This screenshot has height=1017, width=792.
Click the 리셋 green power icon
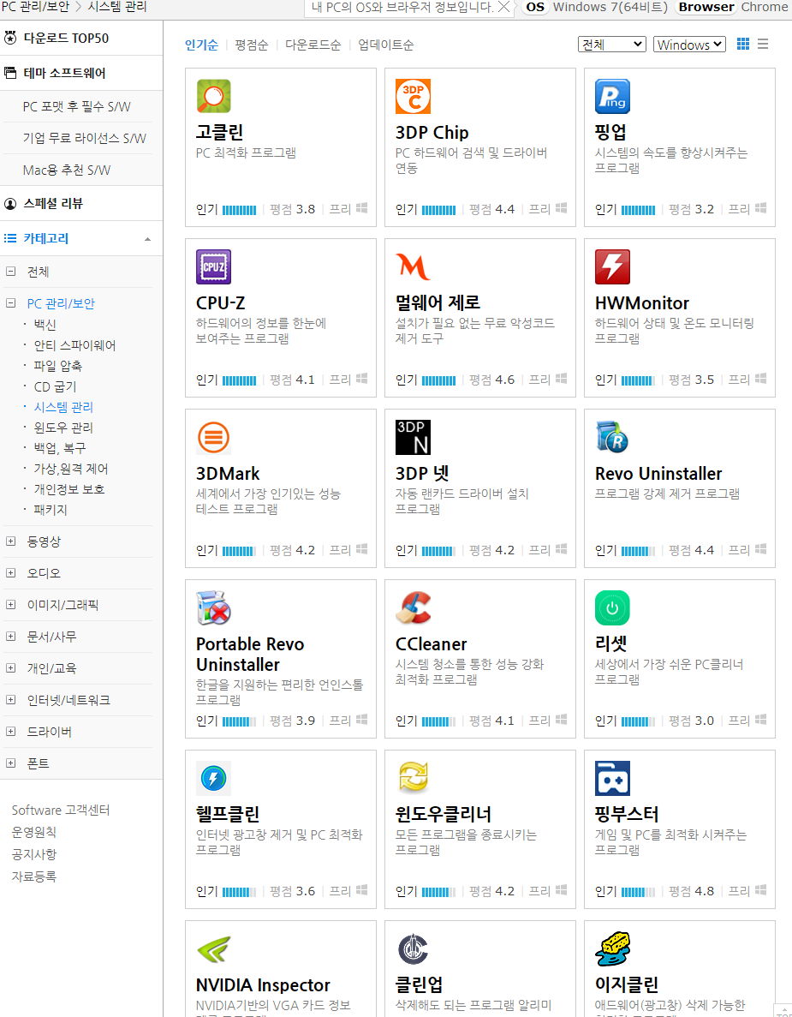pos(612,607)
